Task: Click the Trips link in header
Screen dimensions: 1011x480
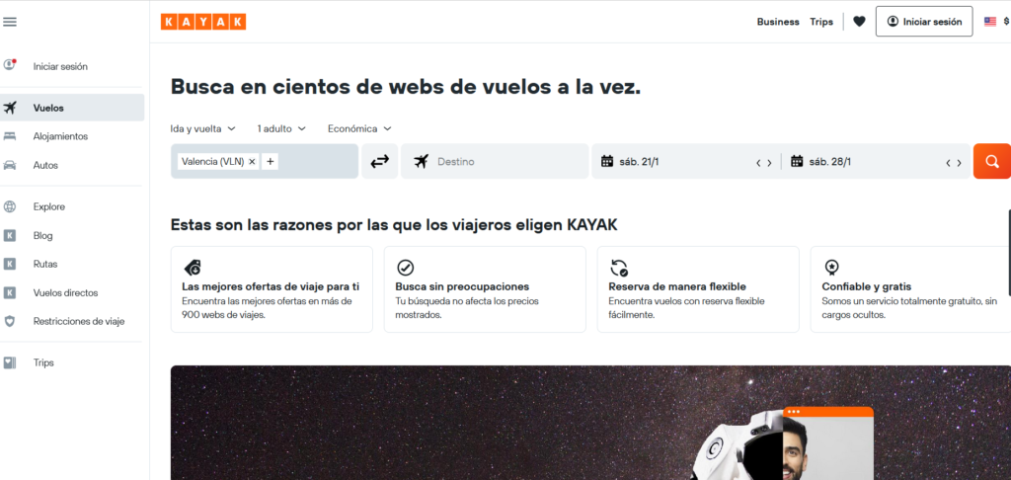Action: [x=821, y=22]
